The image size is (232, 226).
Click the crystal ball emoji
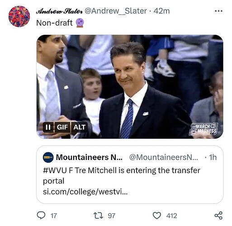(80, 23)
